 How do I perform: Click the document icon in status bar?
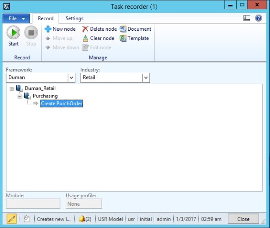(x=27, y=219)
